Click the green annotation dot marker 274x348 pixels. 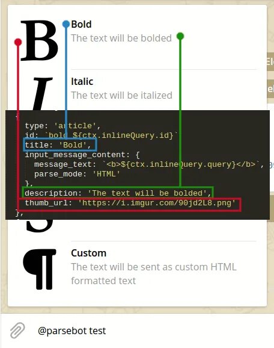click(180, 36)
